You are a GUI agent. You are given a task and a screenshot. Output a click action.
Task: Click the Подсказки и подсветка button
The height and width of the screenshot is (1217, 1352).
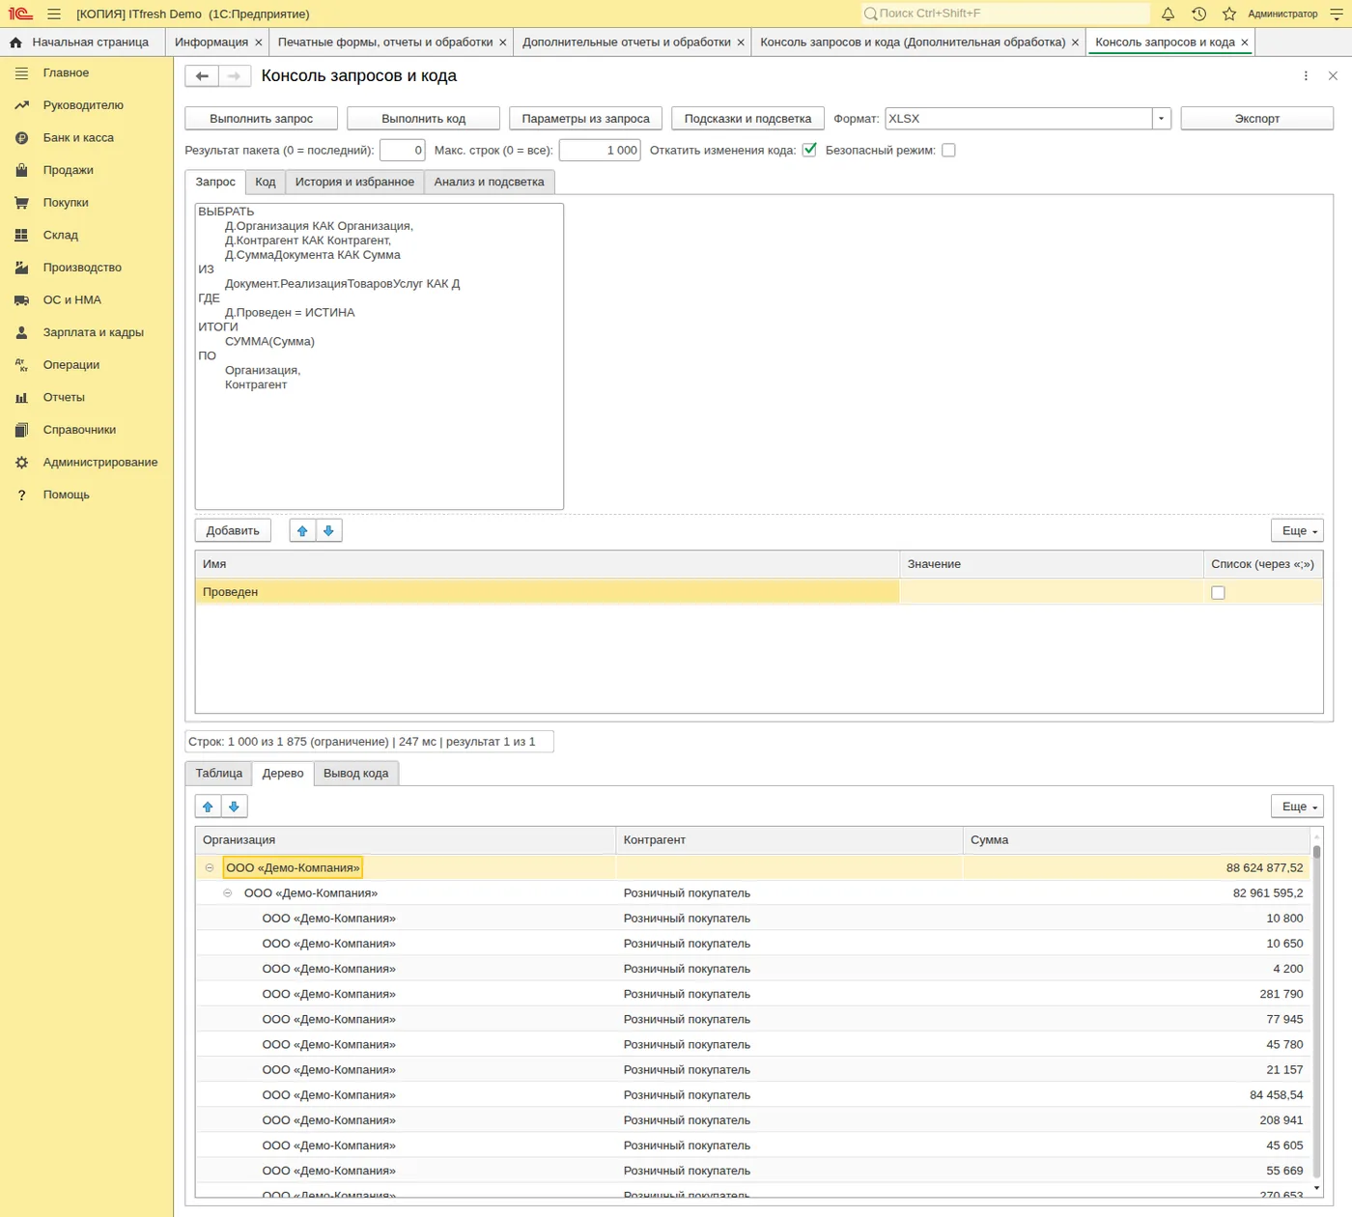coord(748,119)
